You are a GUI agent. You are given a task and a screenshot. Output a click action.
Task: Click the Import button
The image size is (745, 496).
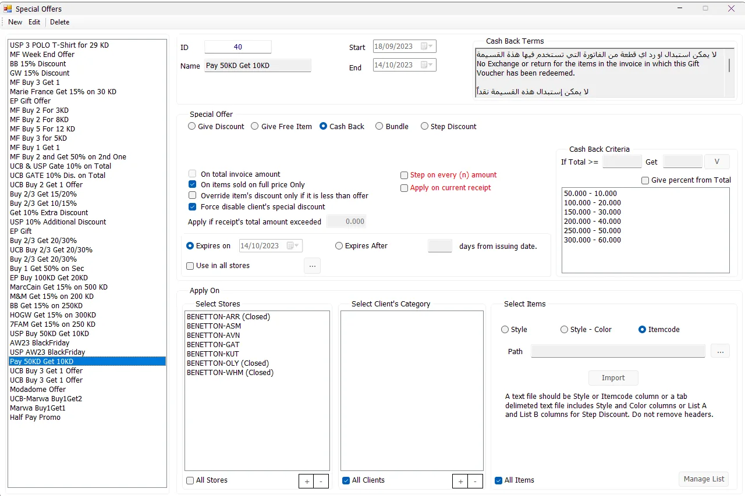pos(613,378)
